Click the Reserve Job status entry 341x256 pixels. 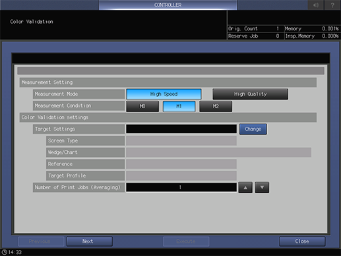coord(255,36)
